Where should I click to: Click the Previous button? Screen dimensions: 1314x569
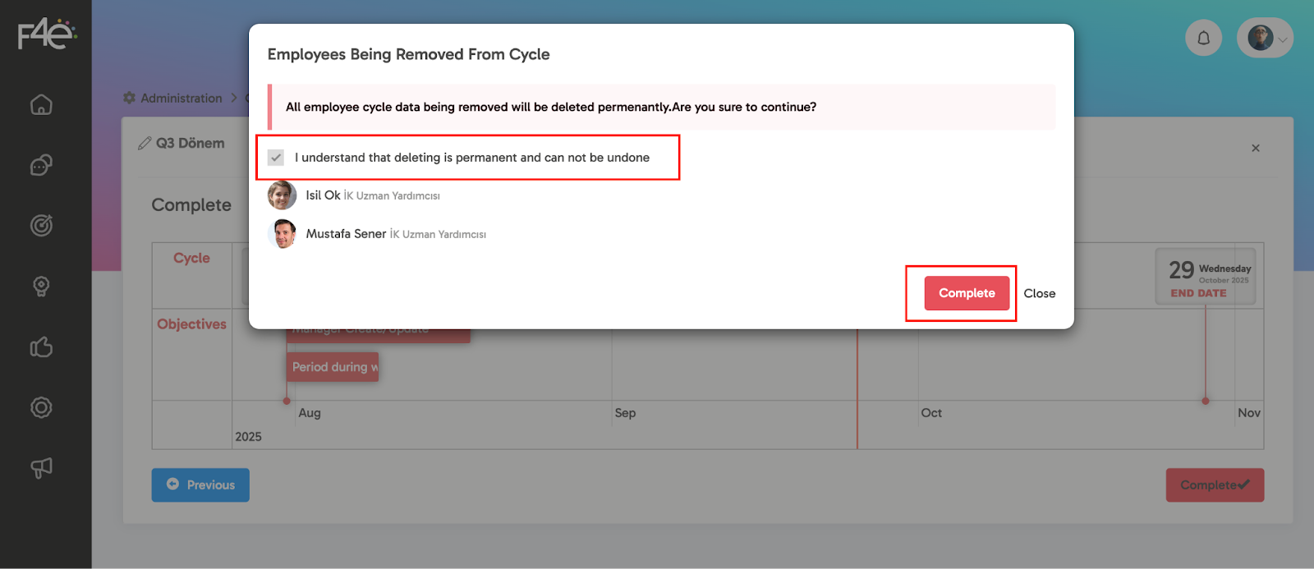point(200,485)
